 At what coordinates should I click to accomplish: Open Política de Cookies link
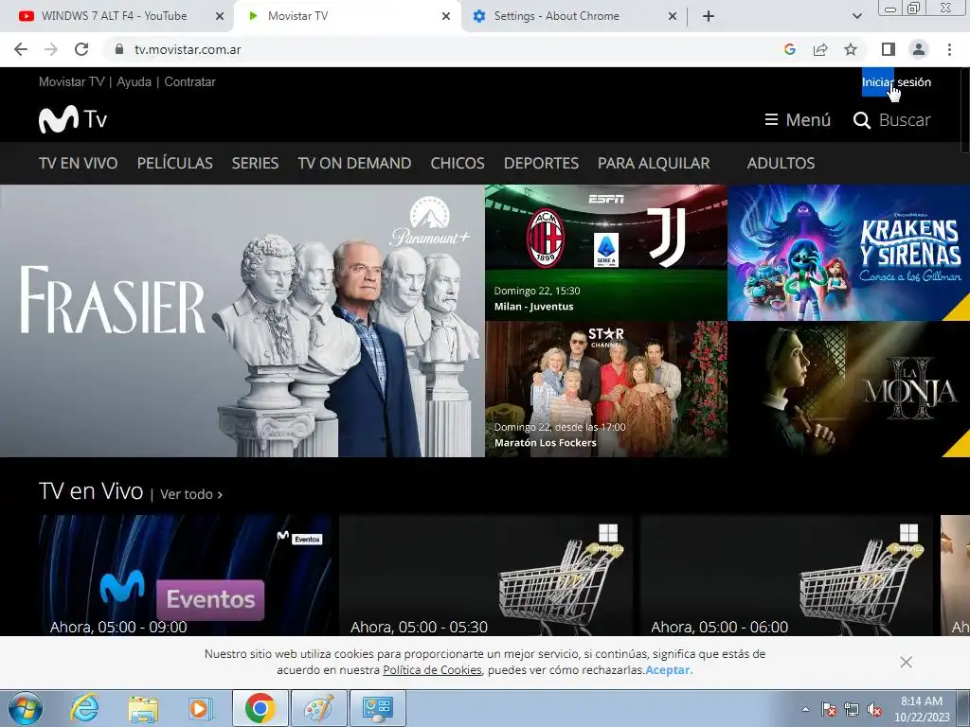(432, 670)
